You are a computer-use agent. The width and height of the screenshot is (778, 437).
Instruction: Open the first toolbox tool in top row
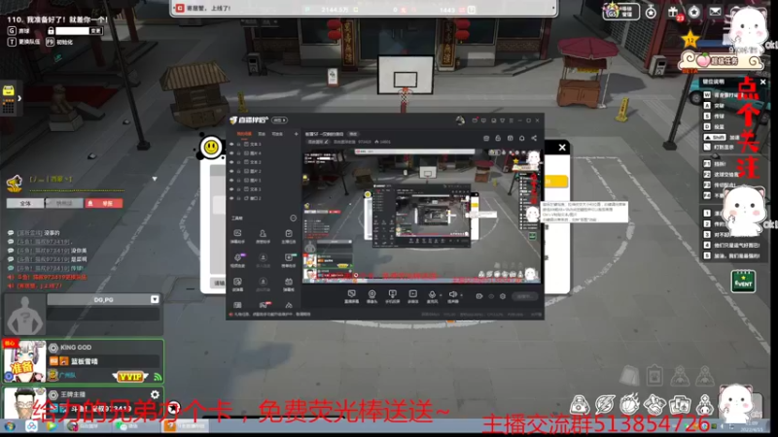[x=237, y=236]
